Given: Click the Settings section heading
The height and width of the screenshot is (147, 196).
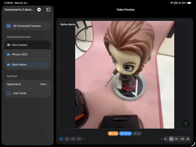Looking at the screenshot, I should (12, 76).
